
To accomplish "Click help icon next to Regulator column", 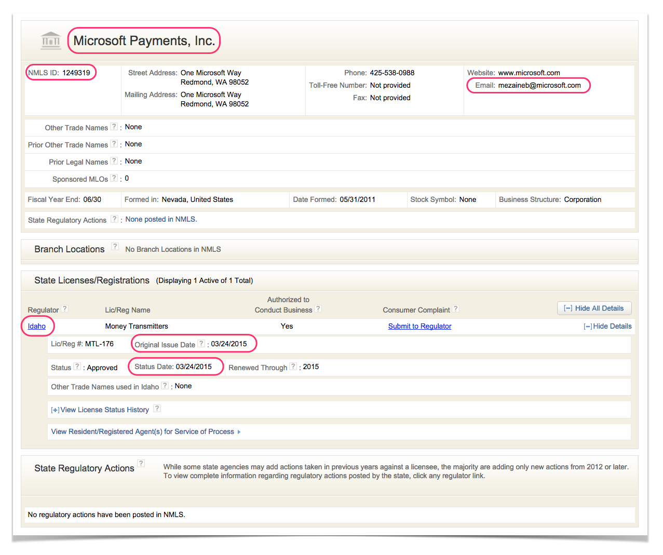I will click(65, 308).
